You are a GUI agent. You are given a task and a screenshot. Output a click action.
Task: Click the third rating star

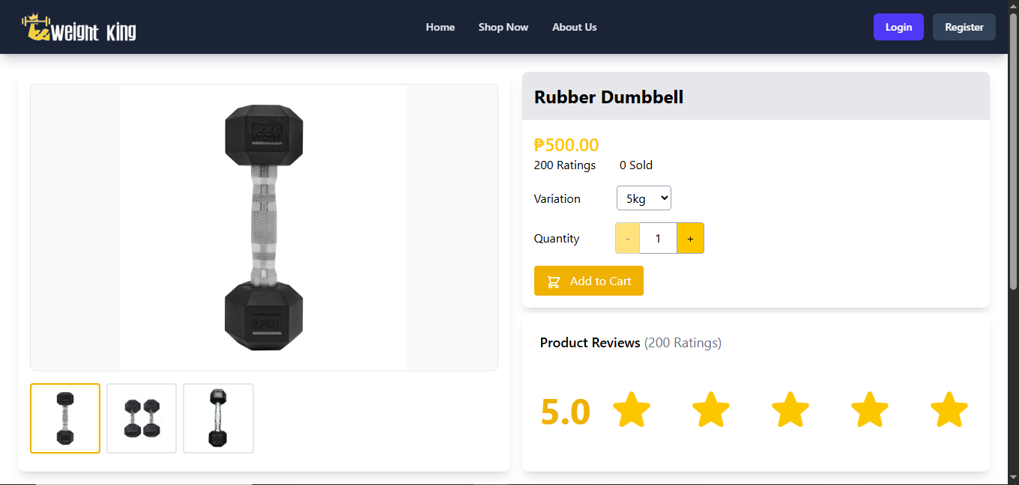(x=790, y=410)
